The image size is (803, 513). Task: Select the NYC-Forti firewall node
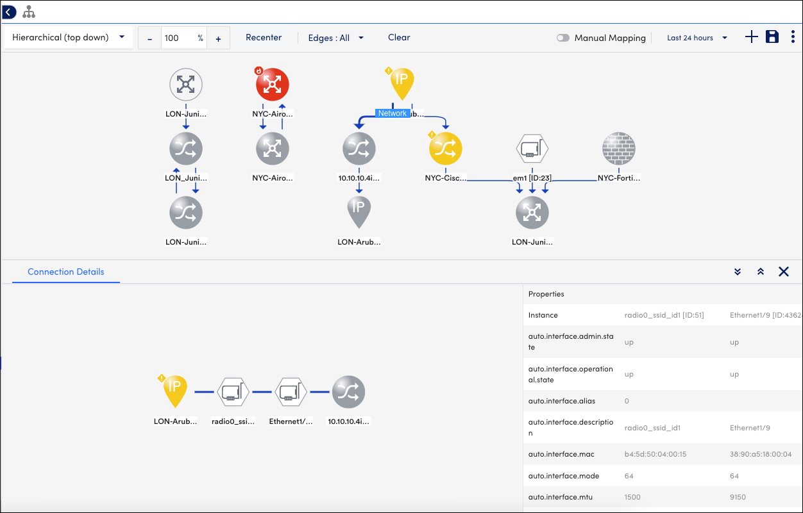click(618, 149)
